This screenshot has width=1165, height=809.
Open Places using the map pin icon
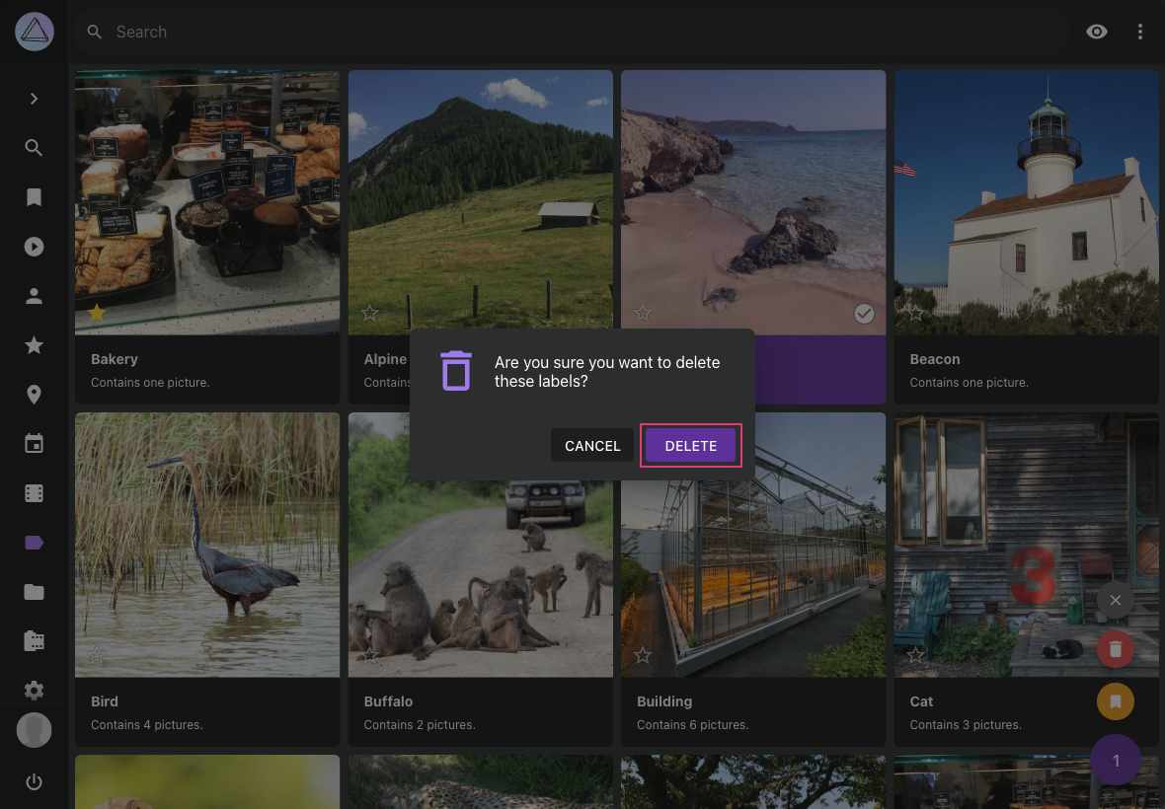tap(34, 394)
